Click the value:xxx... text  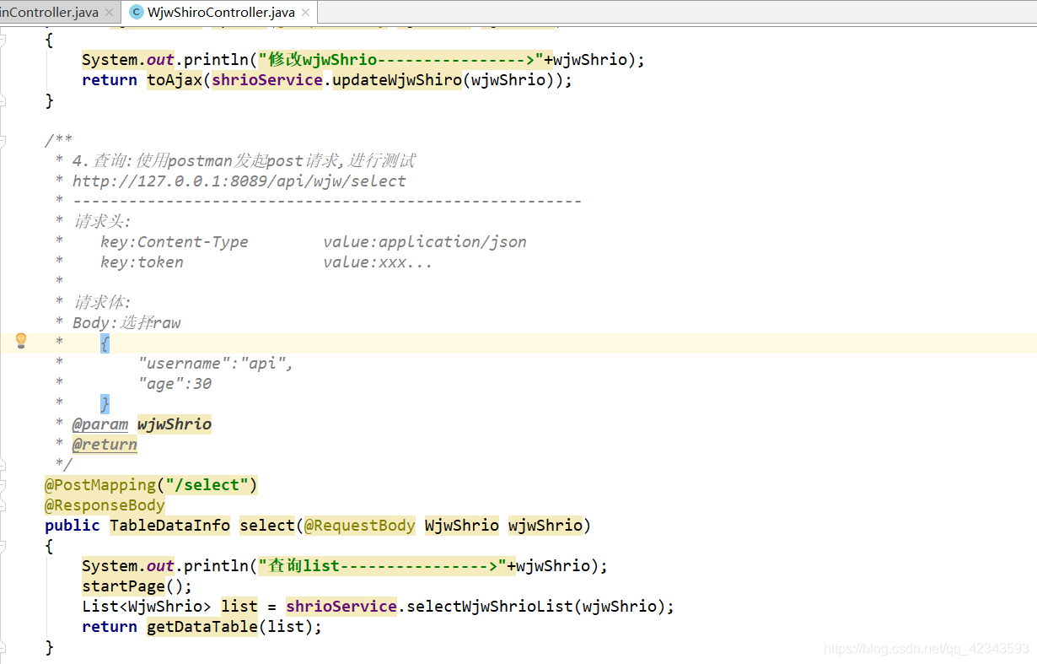pos(378,262)
